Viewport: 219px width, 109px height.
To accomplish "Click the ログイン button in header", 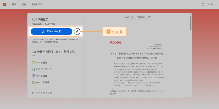I will pos(212,4).
